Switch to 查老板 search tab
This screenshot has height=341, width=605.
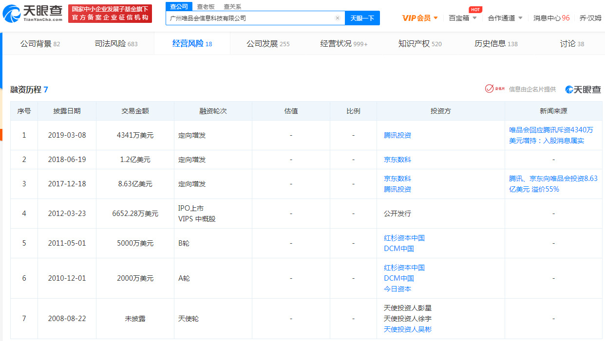(x=206, y=7)
